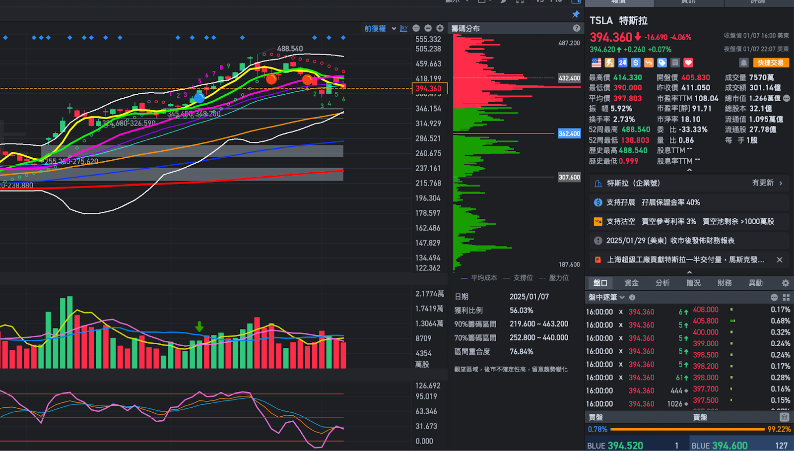Select the BLUE 394.520 bid quote
The height and width of the screenshot is (451, 794).
(x=637, y=445)
